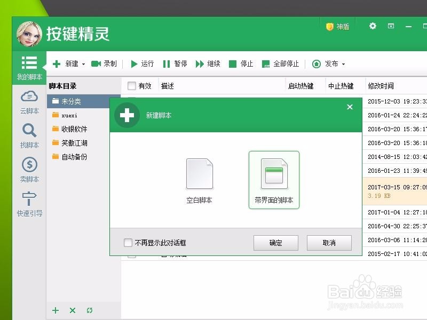Viewport: 427px width, 320px height.
Task: Check 不再显示此对话框 checkbox
Action: (x=128, y=243)
